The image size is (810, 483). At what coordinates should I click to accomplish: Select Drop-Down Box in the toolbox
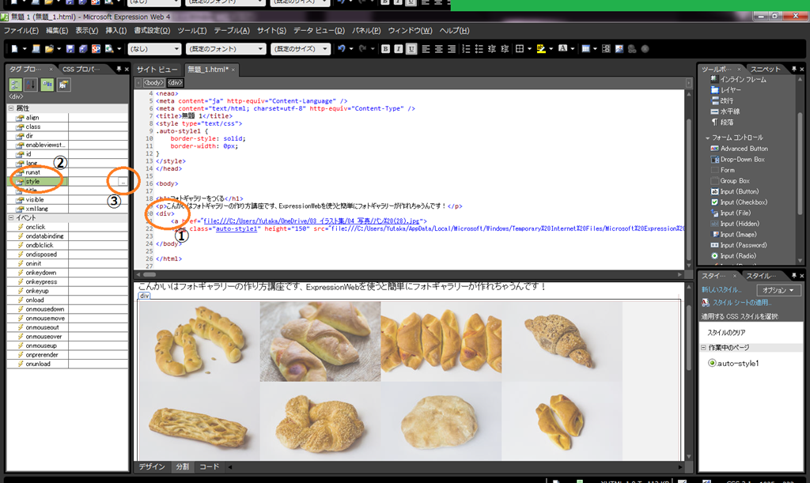click(742, 160)
